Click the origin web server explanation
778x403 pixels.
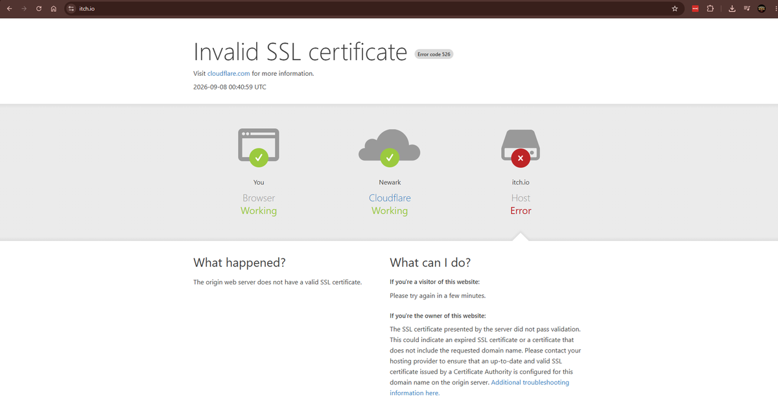coord(277,282)
